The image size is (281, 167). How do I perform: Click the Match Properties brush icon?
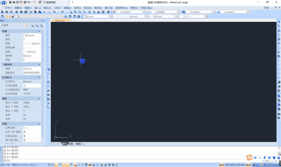[x=44, y=12]
